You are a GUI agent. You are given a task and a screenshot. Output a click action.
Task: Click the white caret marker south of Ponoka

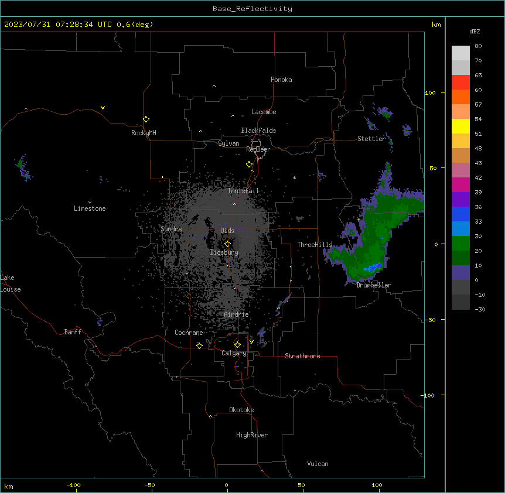[x=214, y=86]
